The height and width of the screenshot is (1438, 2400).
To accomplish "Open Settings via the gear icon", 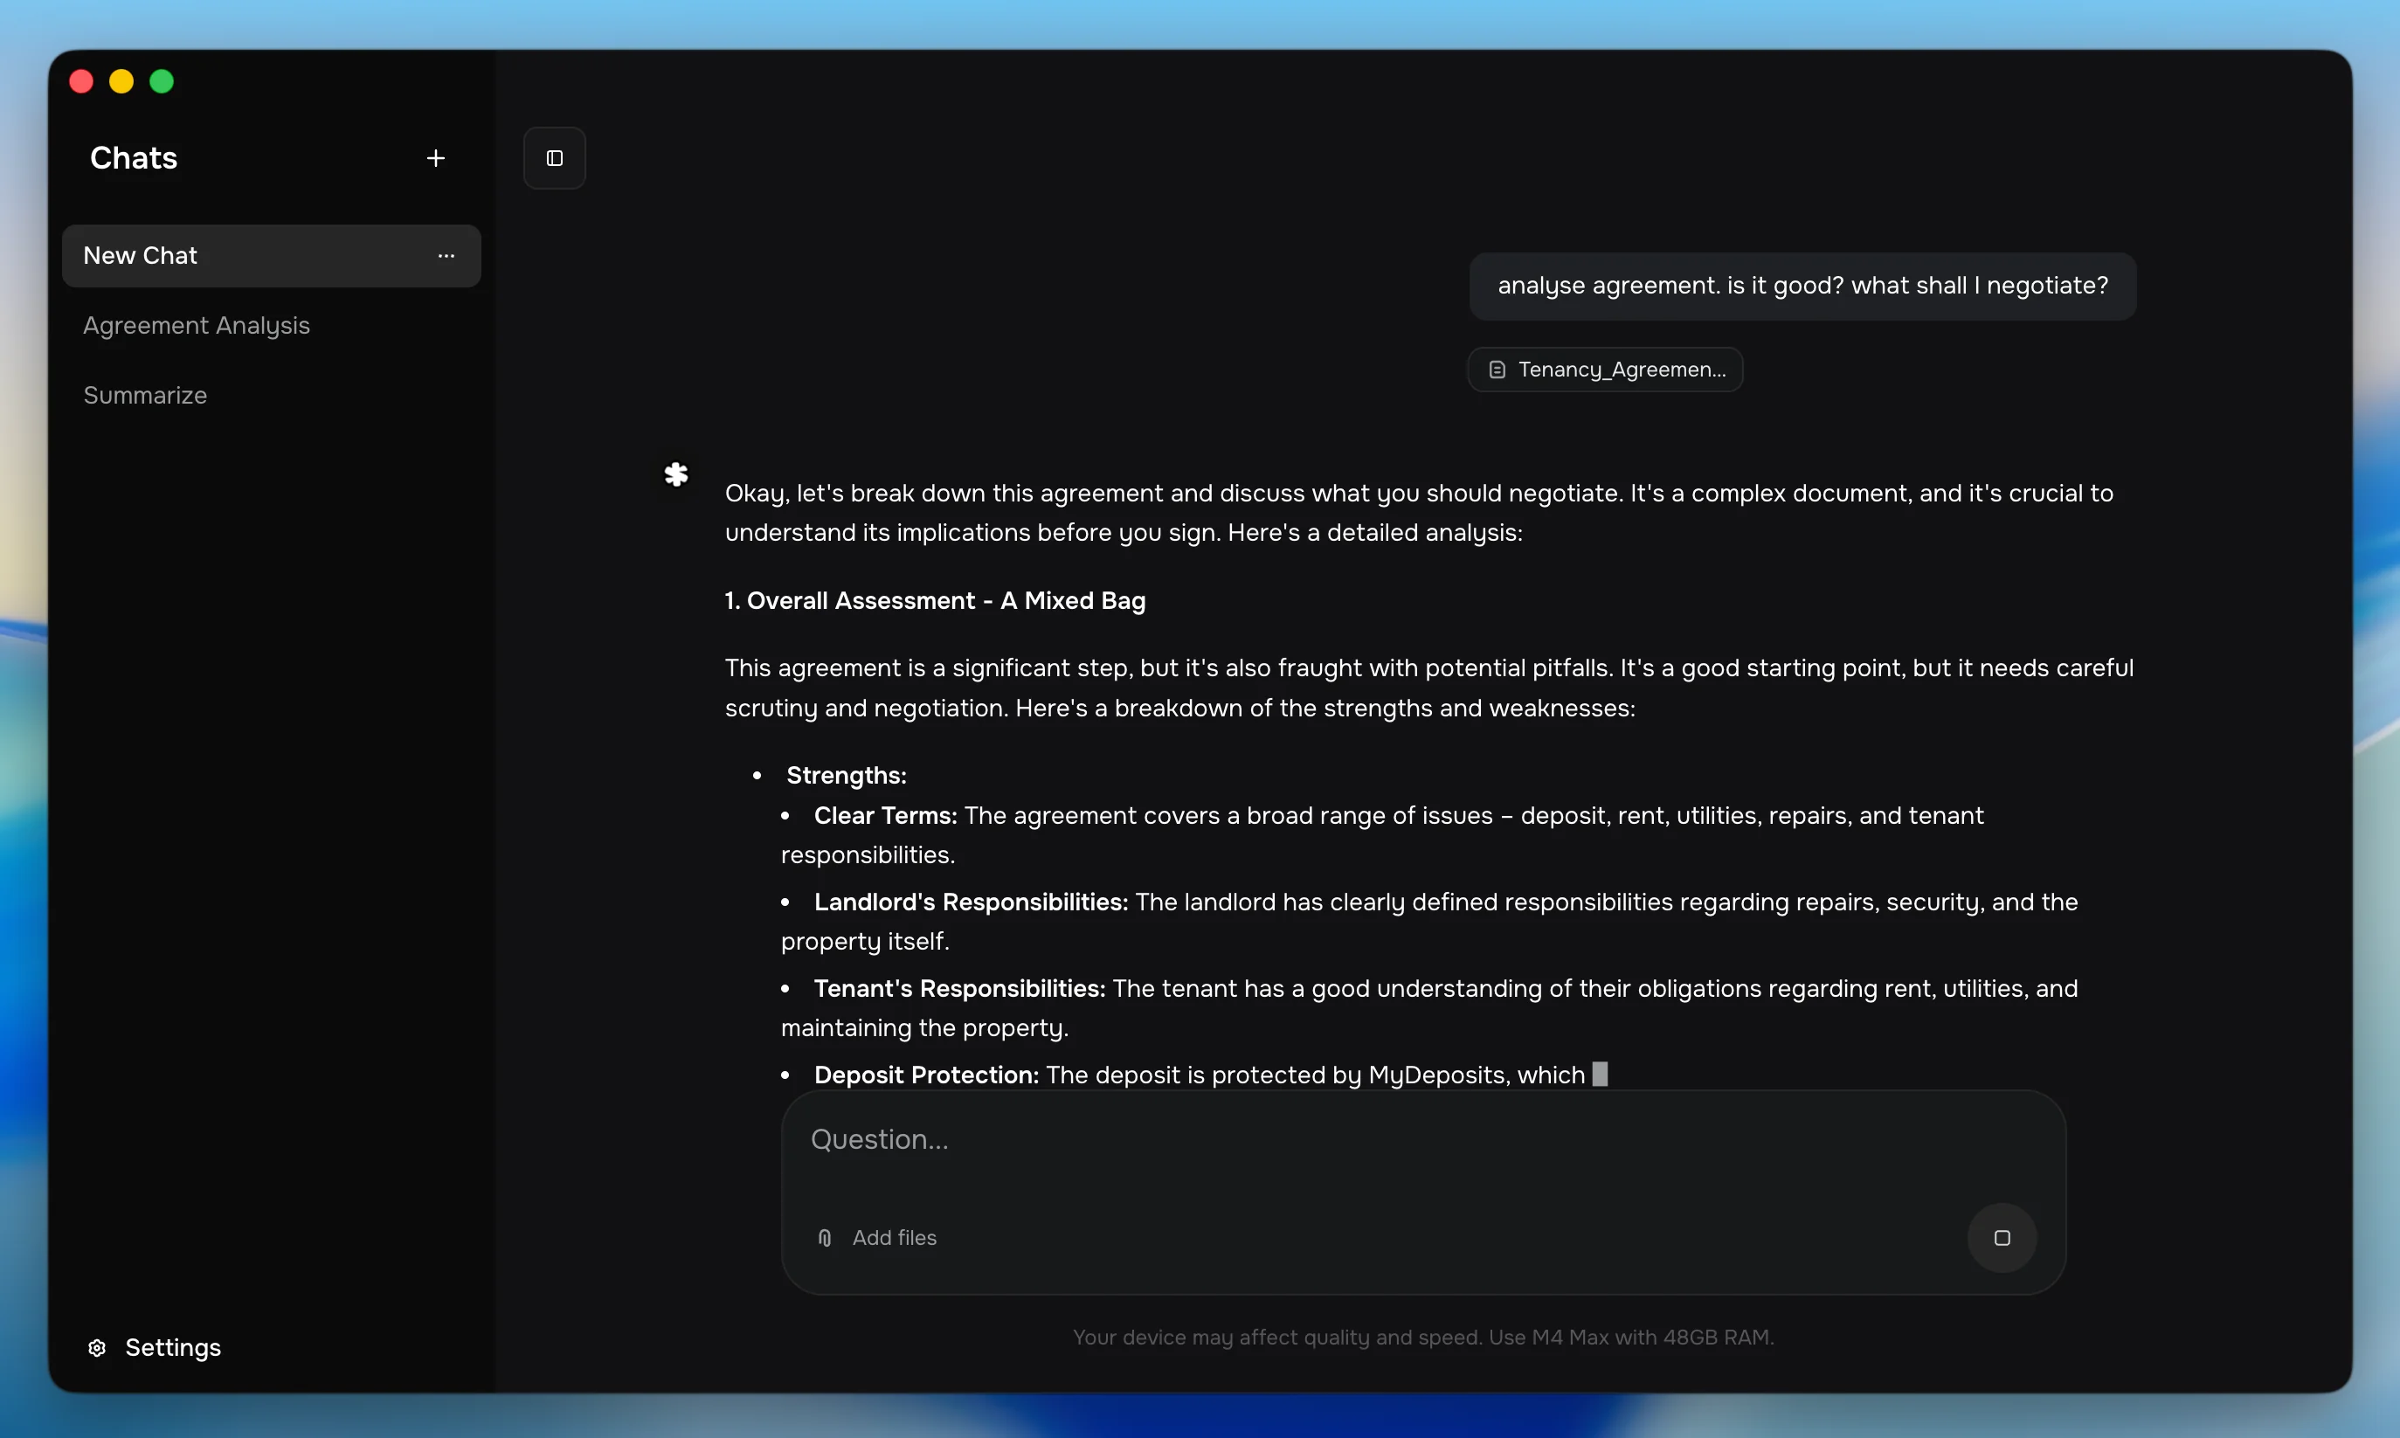I will click(x=97, y=1347).
